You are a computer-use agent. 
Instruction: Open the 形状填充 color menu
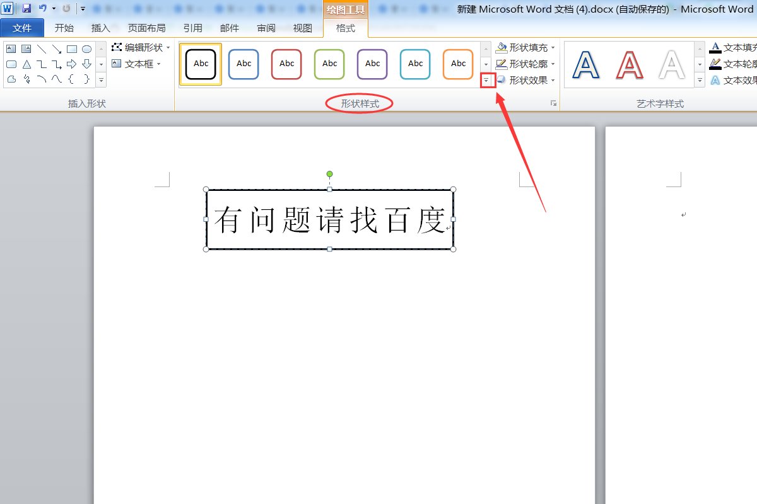click(525, 47)
